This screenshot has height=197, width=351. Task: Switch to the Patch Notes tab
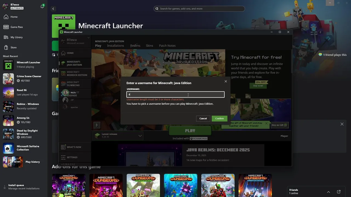tap(167, 46)
